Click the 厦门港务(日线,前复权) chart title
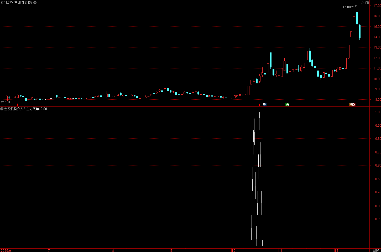The image size is (381, 252). coord(16,3)
